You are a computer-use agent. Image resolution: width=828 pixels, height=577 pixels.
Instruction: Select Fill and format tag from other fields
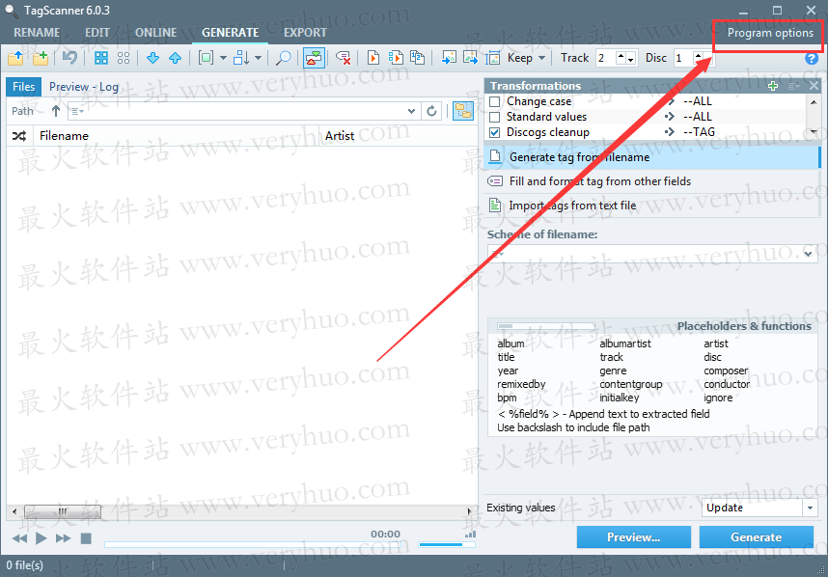[x=651, y=181]
